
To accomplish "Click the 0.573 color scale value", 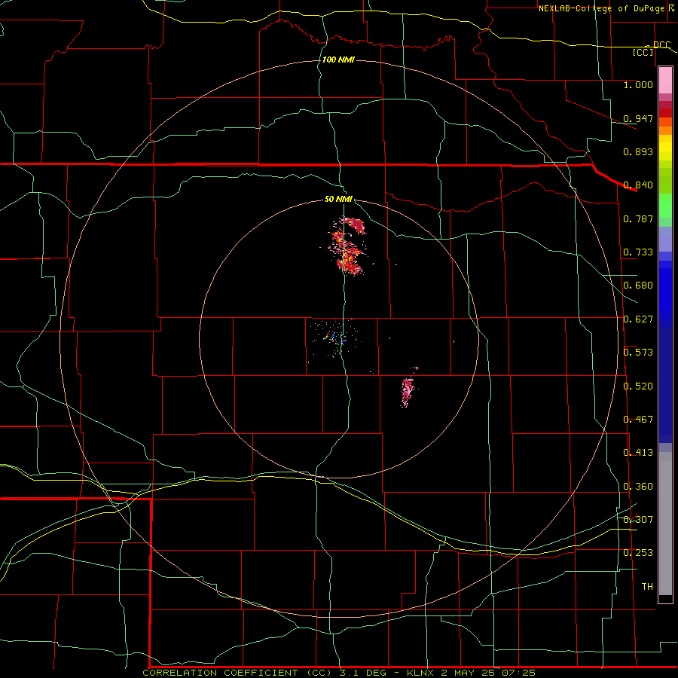I will pyautogui.click(x=638, y=353).
